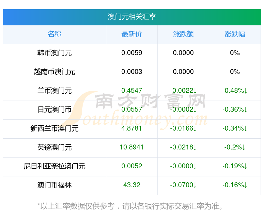Click the 越南币澳门元 row name
Image resolution: width=264 pixels, height=216 pixels.
(54, 72)
